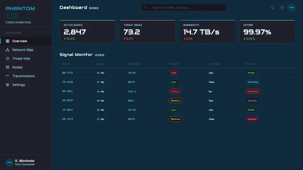Viewport: 303px width, 170px height.
Task: Go to Overview in sidebar
Action: (26, 41)
